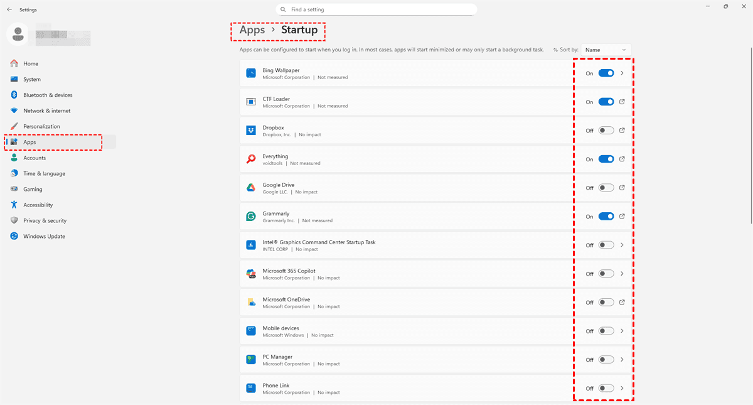Enable Dropbox startup toggle
753x405 pixels.
click(x=606, y=131)
